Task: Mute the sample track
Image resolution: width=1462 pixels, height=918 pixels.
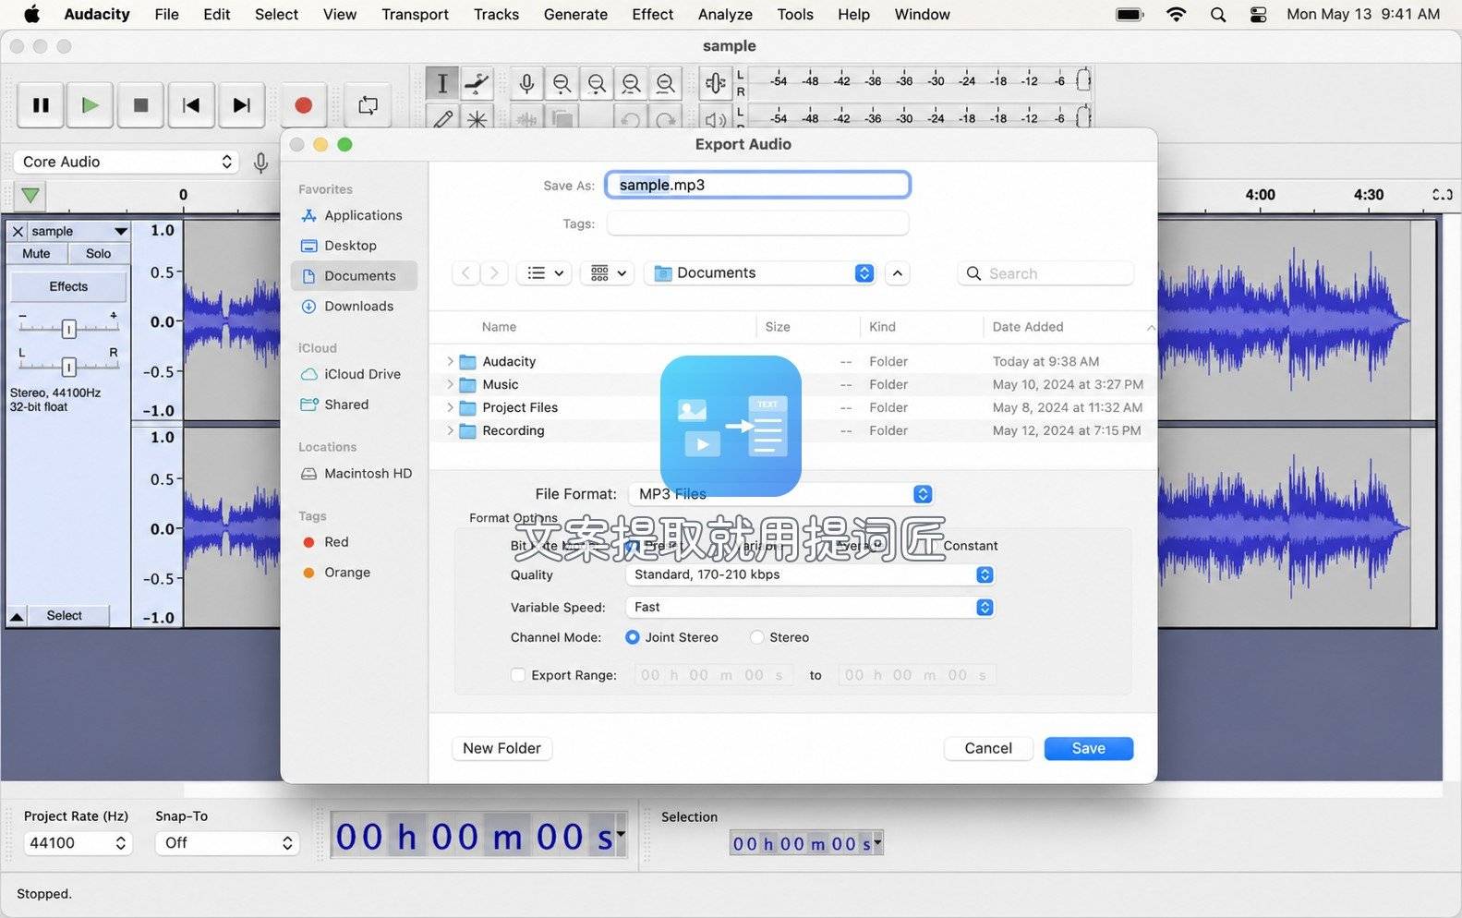Action: point(37,254)
